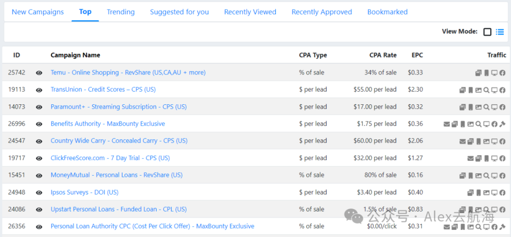
Task: Open Benefits Authority MaxBounty Exclusive link
Action: (x=108, y=124)
